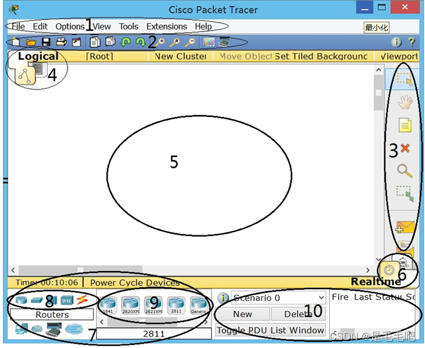Pick the 2620XM router
425x348 pixels.
[131, 305]
